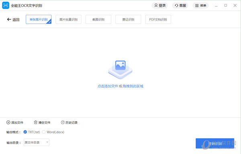
Task: Open the 票证识别 tab
Action: [x=128, y=20]
